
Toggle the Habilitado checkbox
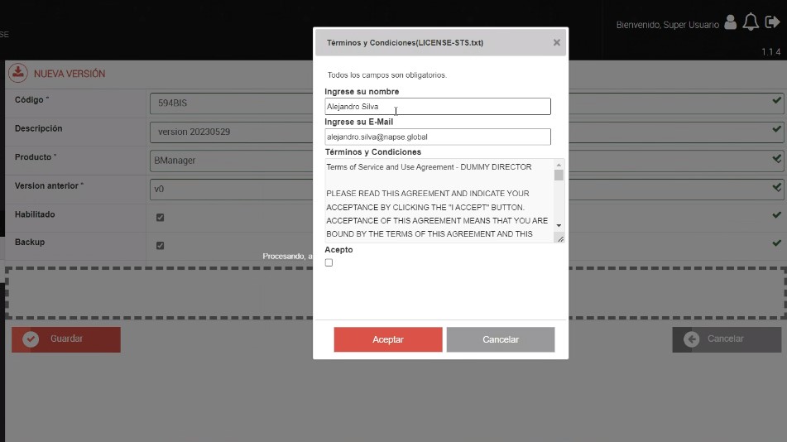pyautogui.click(x=161, y=218)
